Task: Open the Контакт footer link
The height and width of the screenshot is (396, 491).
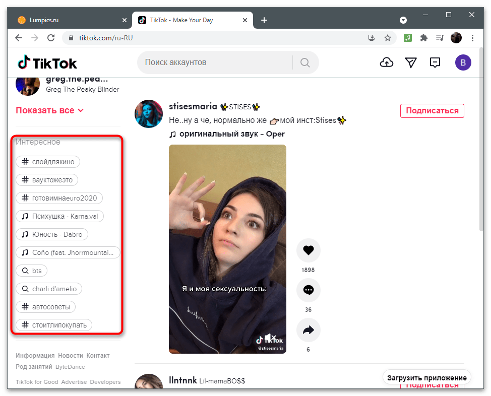Action: [x=98, y=356]
